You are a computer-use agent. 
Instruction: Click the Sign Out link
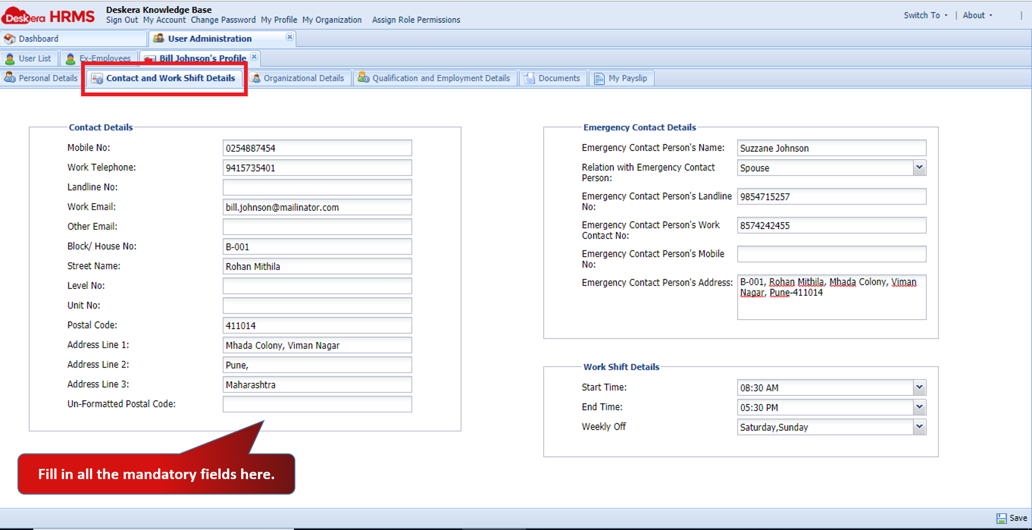[x=122, y=20]
